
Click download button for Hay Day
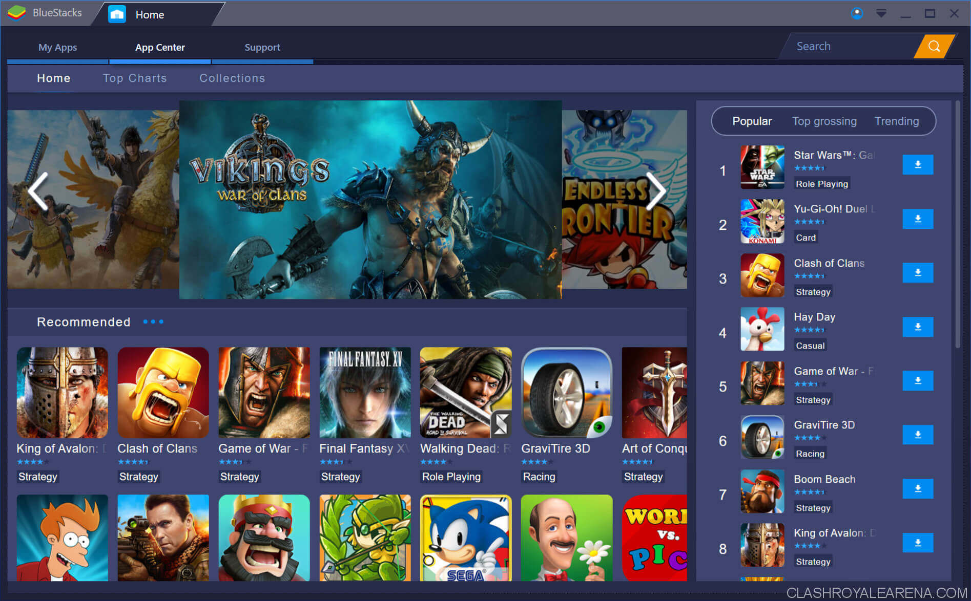[x=917, y=327]
